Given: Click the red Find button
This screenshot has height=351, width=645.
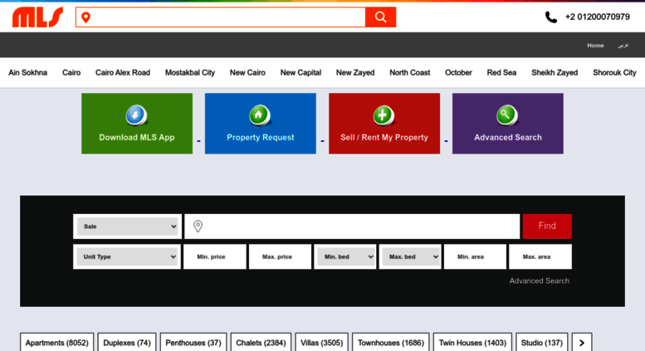Looking at the screenshot, I should coord(547,226).
